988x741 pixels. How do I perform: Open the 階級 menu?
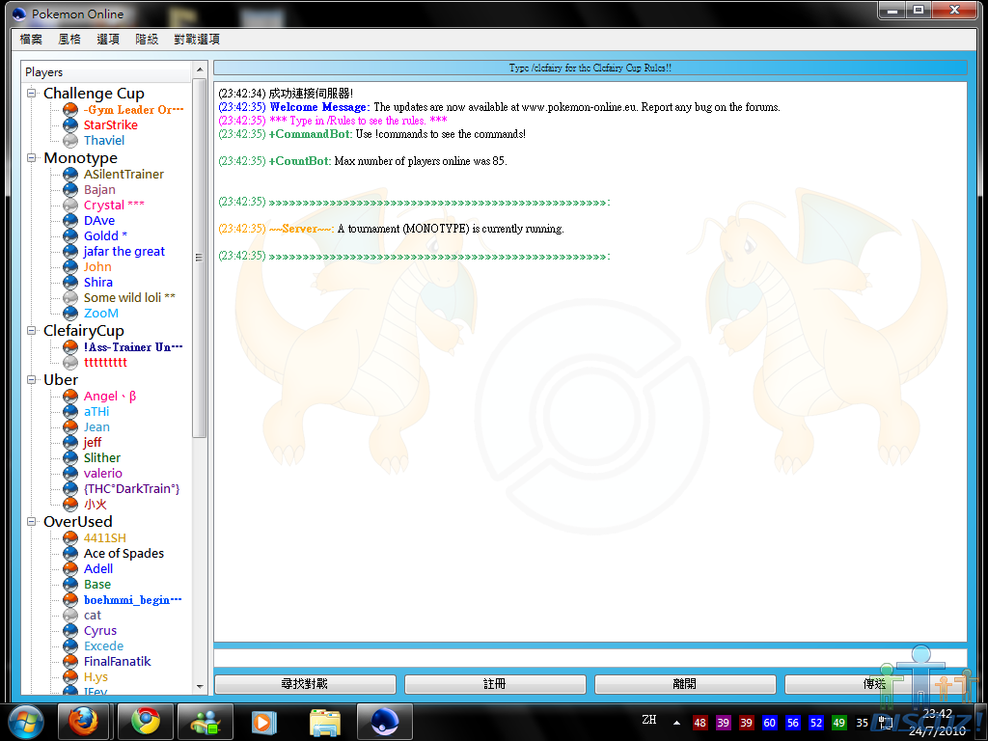[x=147, y=39]
